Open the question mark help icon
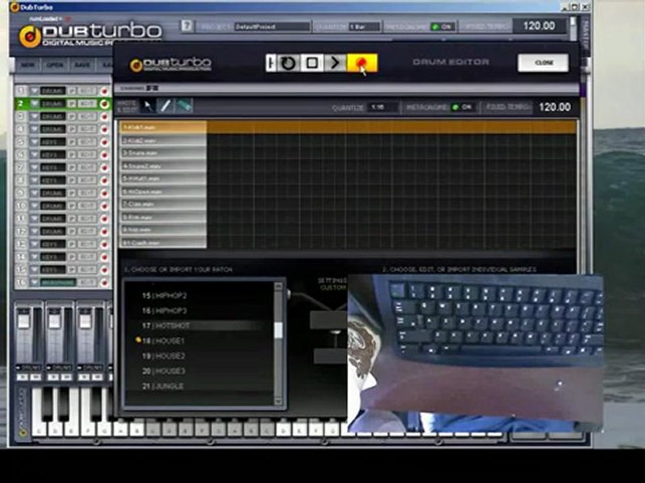The width and height of the screenshot is (645, 483). [186, 26]
